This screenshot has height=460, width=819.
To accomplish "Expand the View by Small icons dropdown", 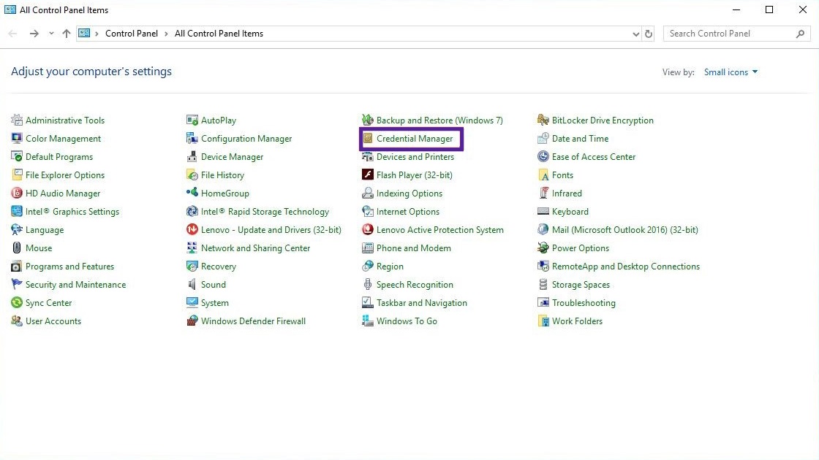I will pyautogui.click(x=731, y=72).
